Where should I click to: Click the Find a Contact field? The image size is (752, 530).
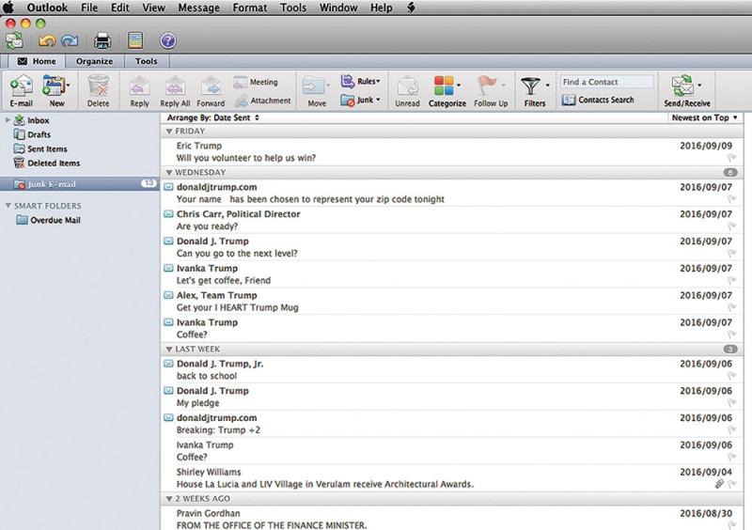[x=605, y=82]
